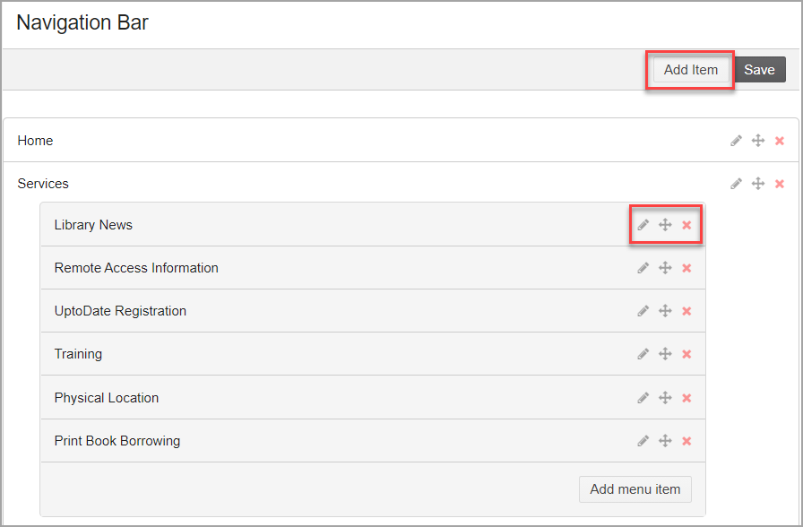Delete the Library News entry

[x=686, y=225]
